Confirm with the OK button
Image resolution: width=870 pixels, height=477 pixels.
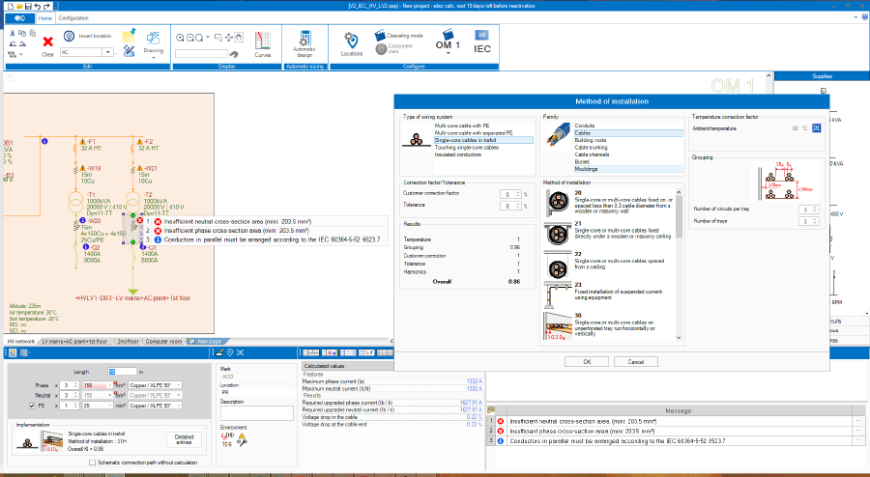coord(587,362)
